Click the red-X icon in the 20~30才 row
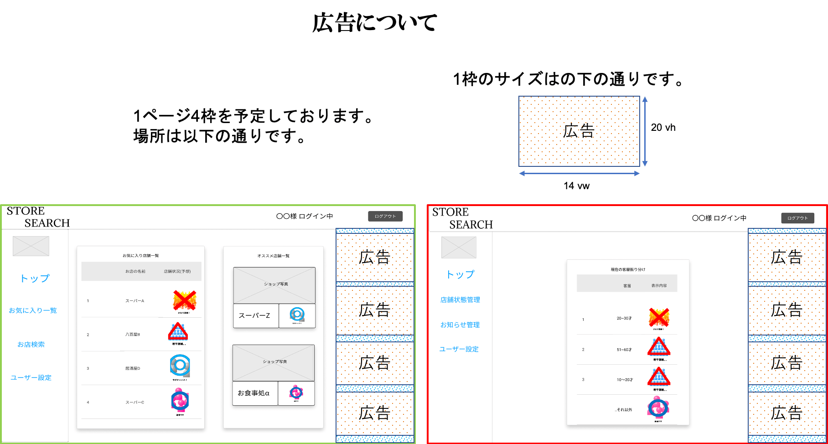Image resolution: width=828 pixels, height=444 pixels. click(659, 317)
